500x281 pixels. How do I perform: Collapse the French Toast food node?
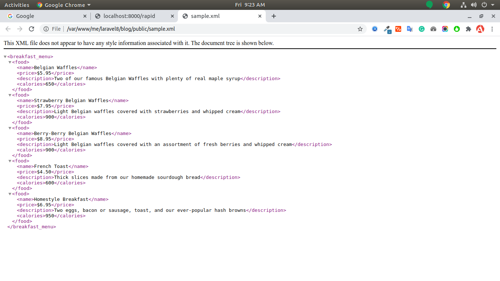point(10,161)
